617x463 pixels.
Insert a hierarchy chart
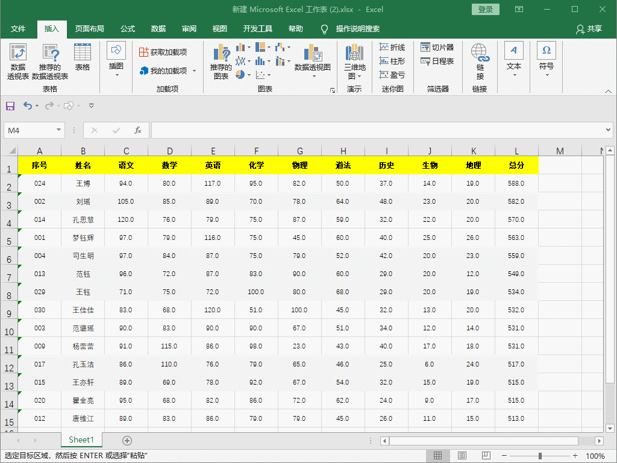point(263,48)
